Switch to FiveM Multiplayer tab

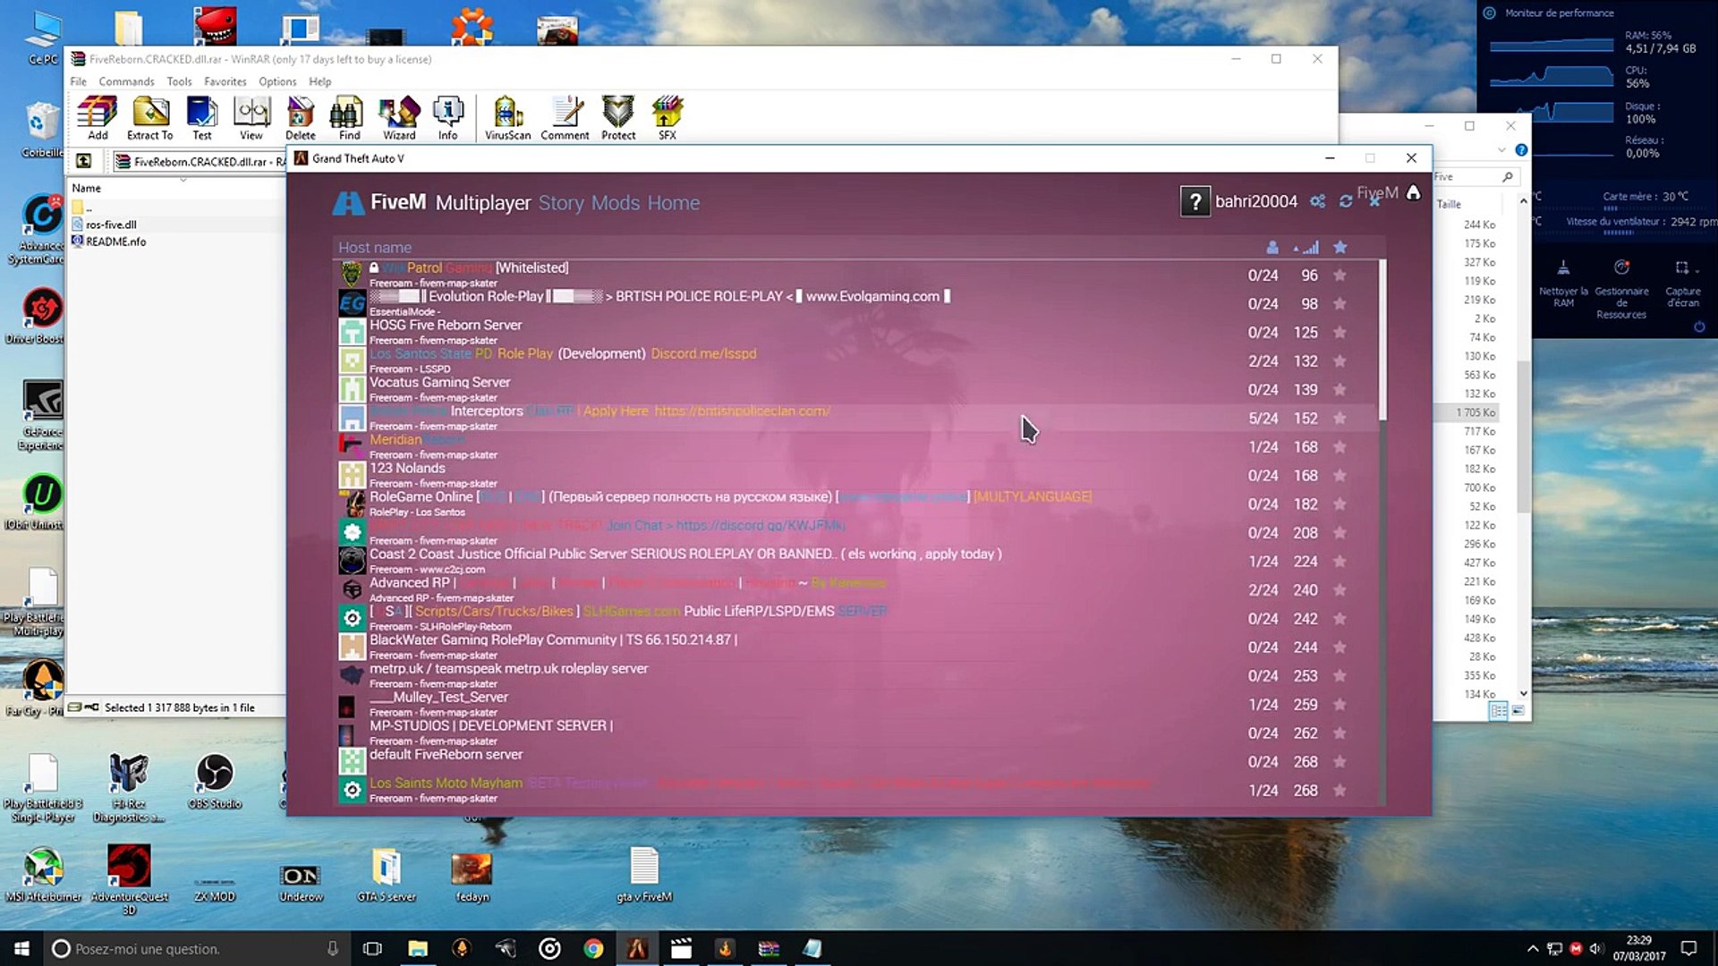pos(483,203)
